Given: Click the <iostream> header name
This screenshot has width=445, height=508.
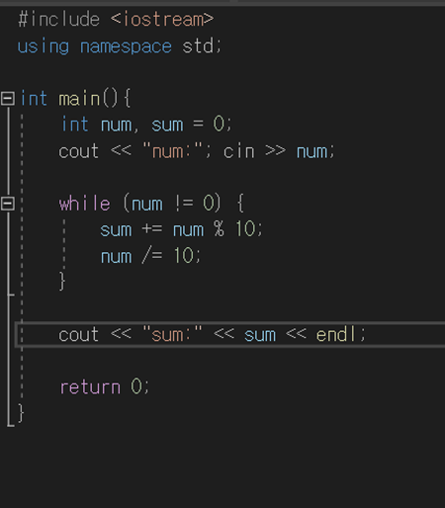Looking at the screenshot, I should pyautogui.click(x=162, y=19).
